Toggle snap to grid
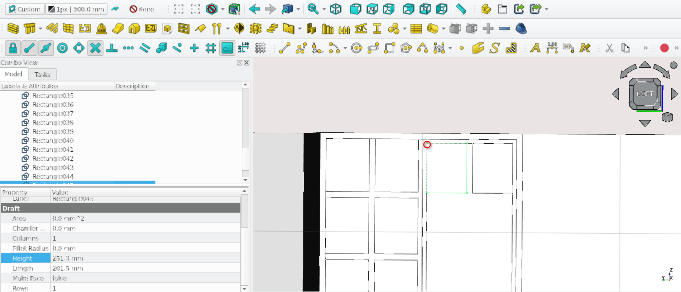The width and height of the screenshot is (681, 292). tap(211, 48)
